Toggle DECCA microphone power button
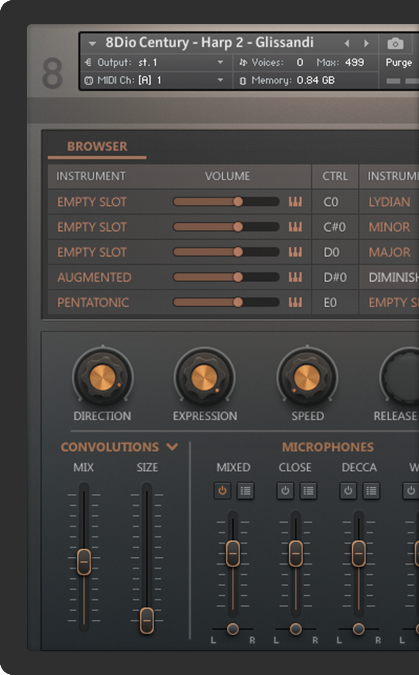The width and height of the screenshot is (419, 675). 348,491
